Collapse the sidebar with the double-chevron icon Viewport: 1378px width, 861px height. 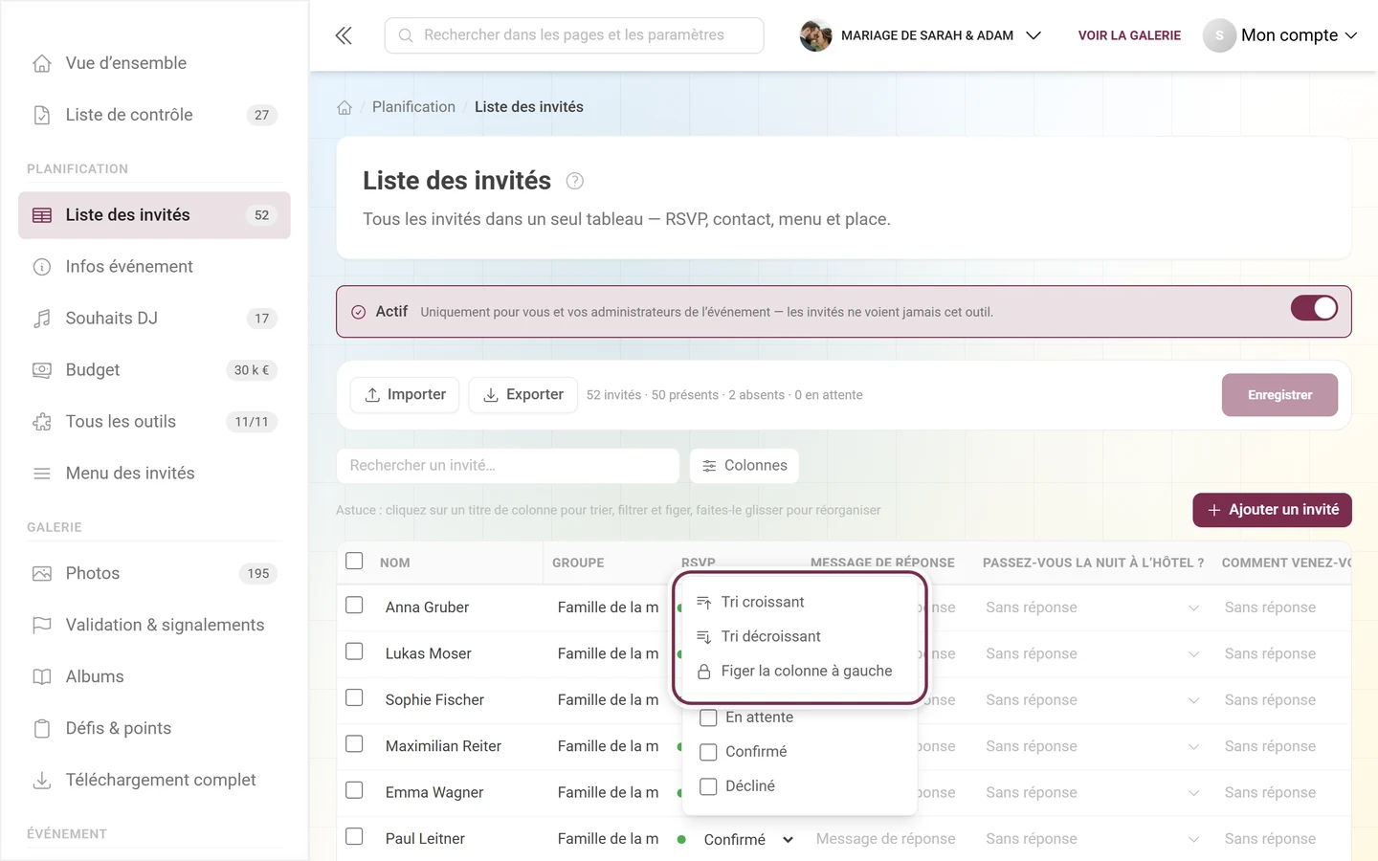[x=344, y=35]
